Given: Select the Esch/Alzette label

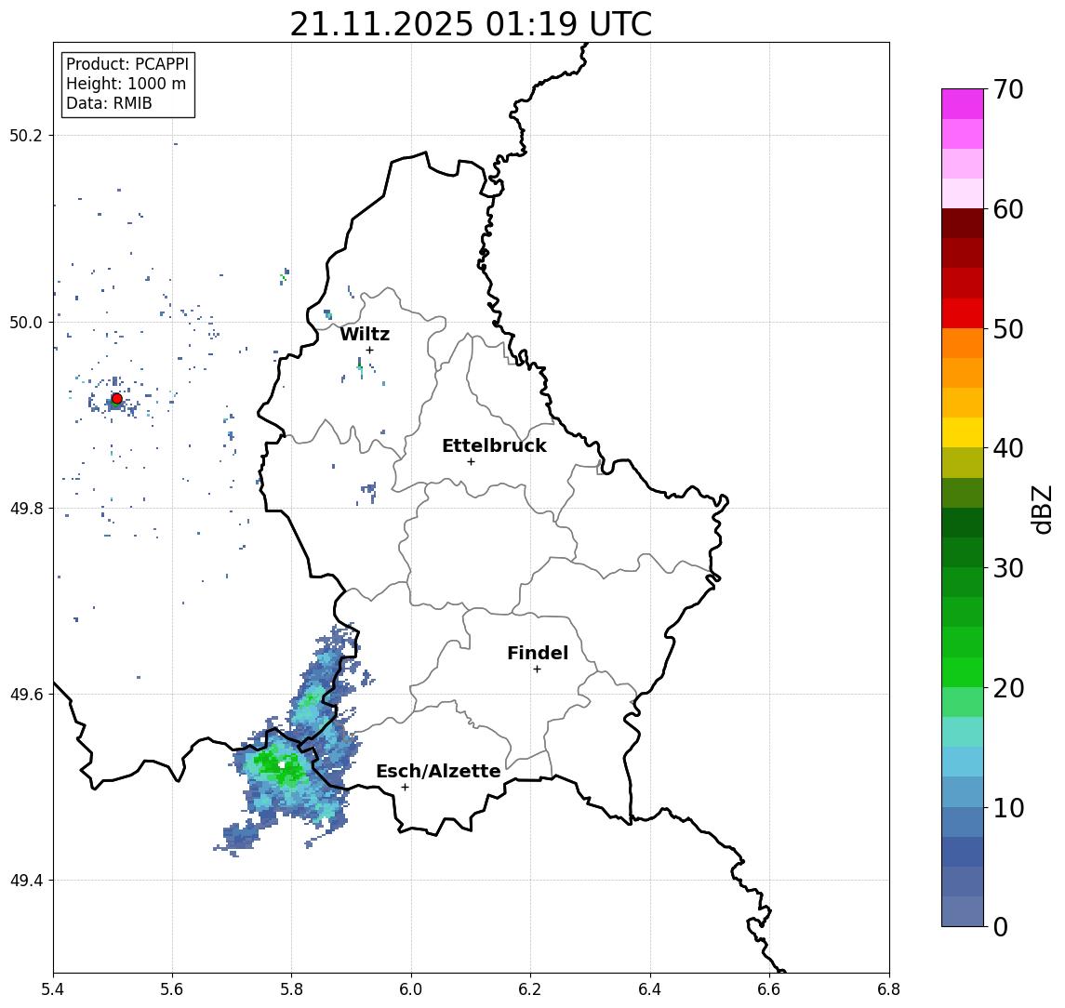Looking at the screenshot, I should (438, 771).
